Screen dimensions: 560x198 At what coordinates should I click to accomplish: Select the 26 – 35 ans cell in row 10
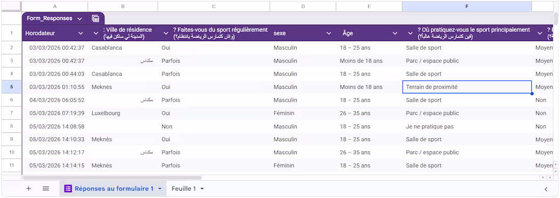click(x=369, y=152)
